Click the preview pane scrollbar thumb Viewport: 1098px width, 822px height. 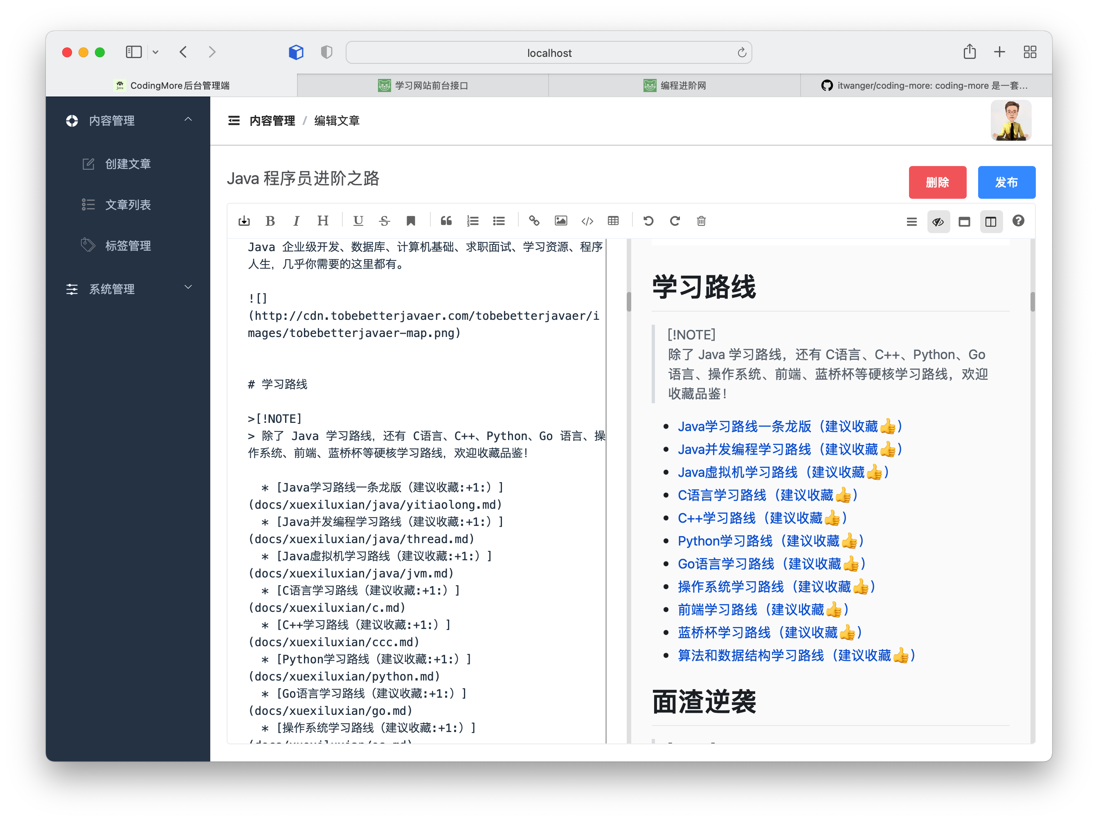click(x=1033, y=302)
